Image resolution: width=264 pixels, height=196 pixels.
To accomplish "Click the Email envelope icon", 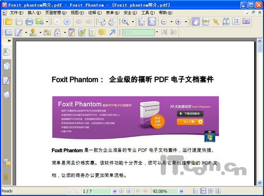I will [39, 22].
